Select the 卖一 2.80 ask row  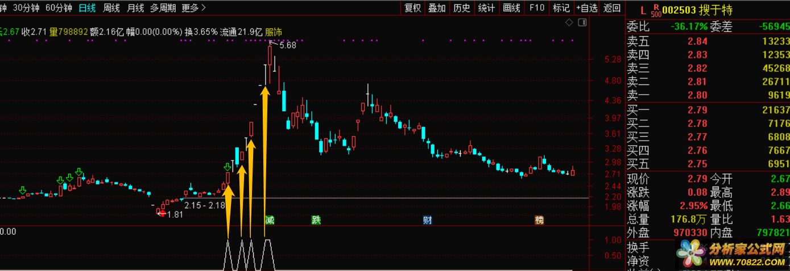pyautogui.click(x=708, y=96)
